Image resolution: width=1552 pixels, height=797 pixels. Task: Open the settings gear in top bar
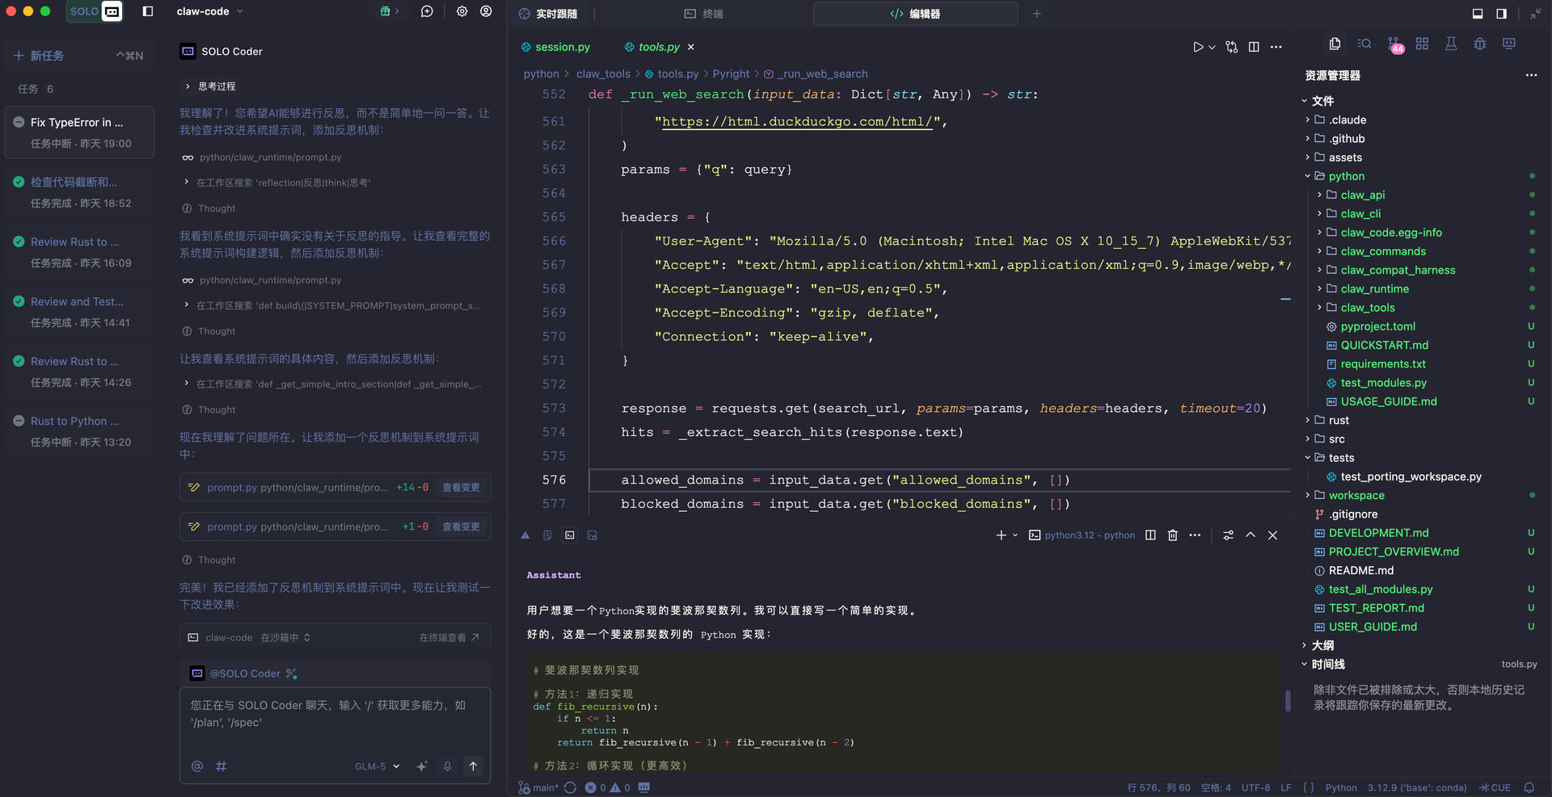tap(462, 11)
